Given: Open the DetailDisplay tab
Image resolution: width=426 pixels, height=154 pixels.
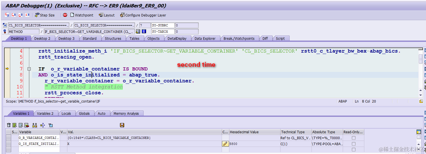Looking at the screenshot, I should [x=177, y=38].
